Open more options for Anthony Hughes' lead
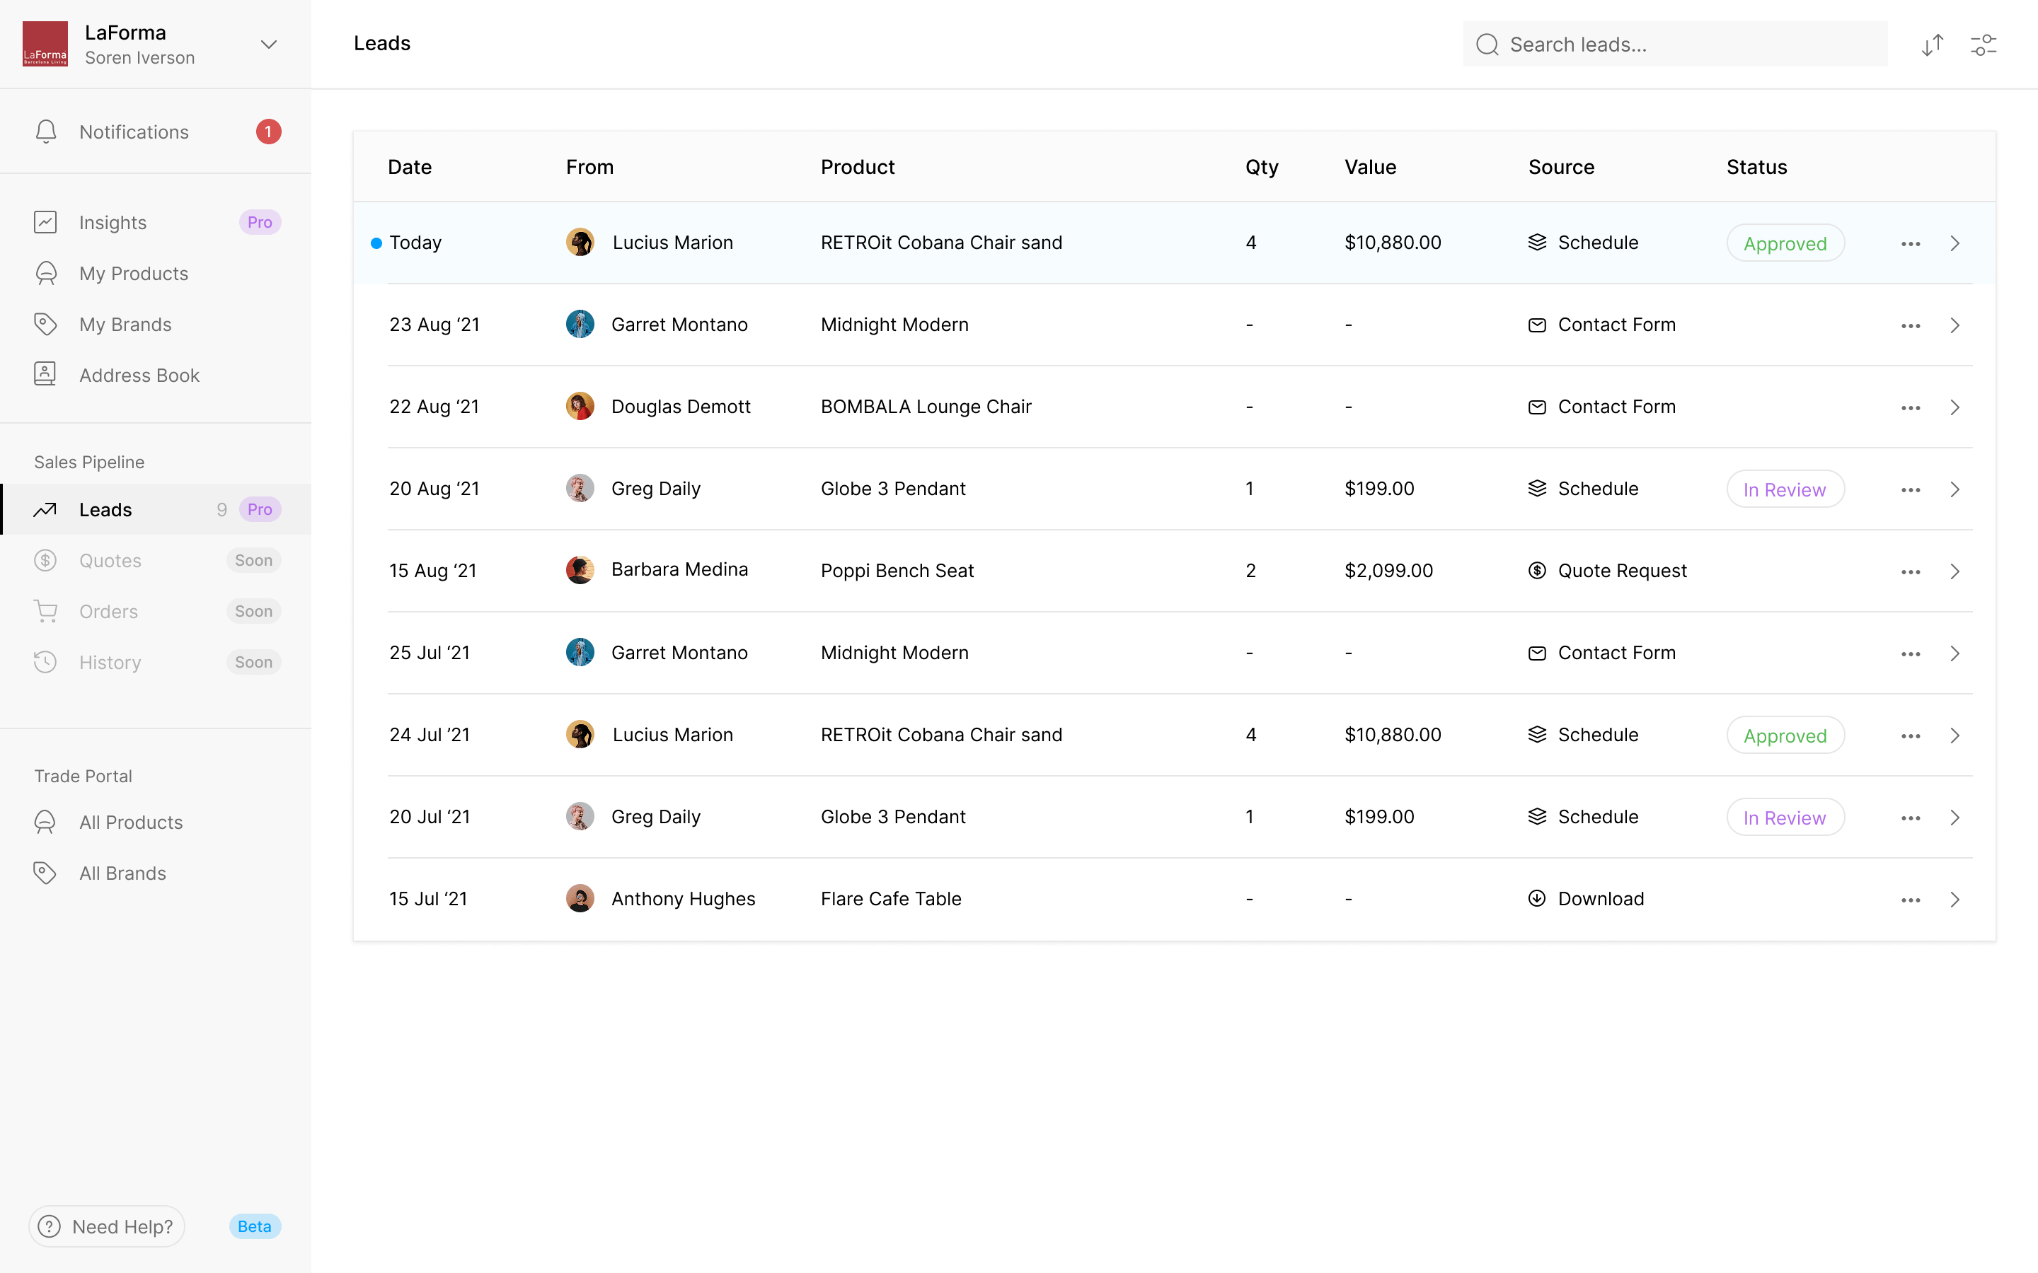The height and width of the screenshot is (1273, 2038). tap(1910, 901)
